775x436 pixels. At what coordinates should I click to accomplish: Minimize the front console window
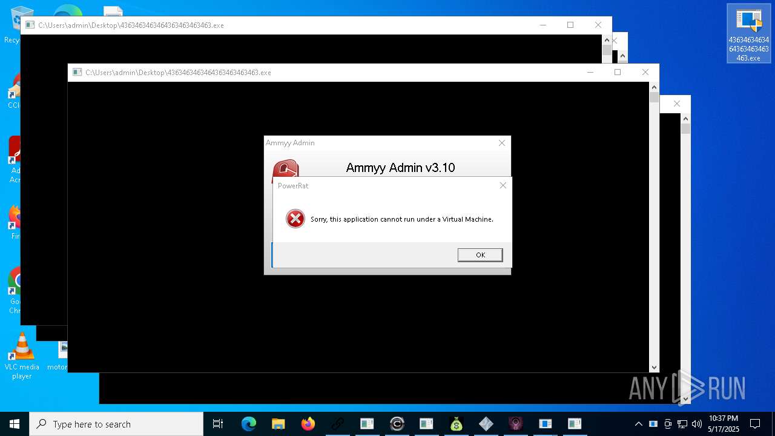coord(590,72)
